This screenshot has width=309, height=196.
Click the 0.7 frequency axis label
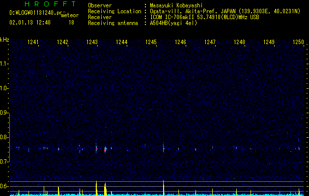click(x=4, y=162)
